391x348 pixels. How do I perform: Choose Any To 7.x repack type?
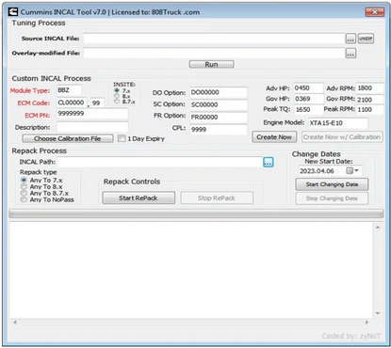coord(24,180)
